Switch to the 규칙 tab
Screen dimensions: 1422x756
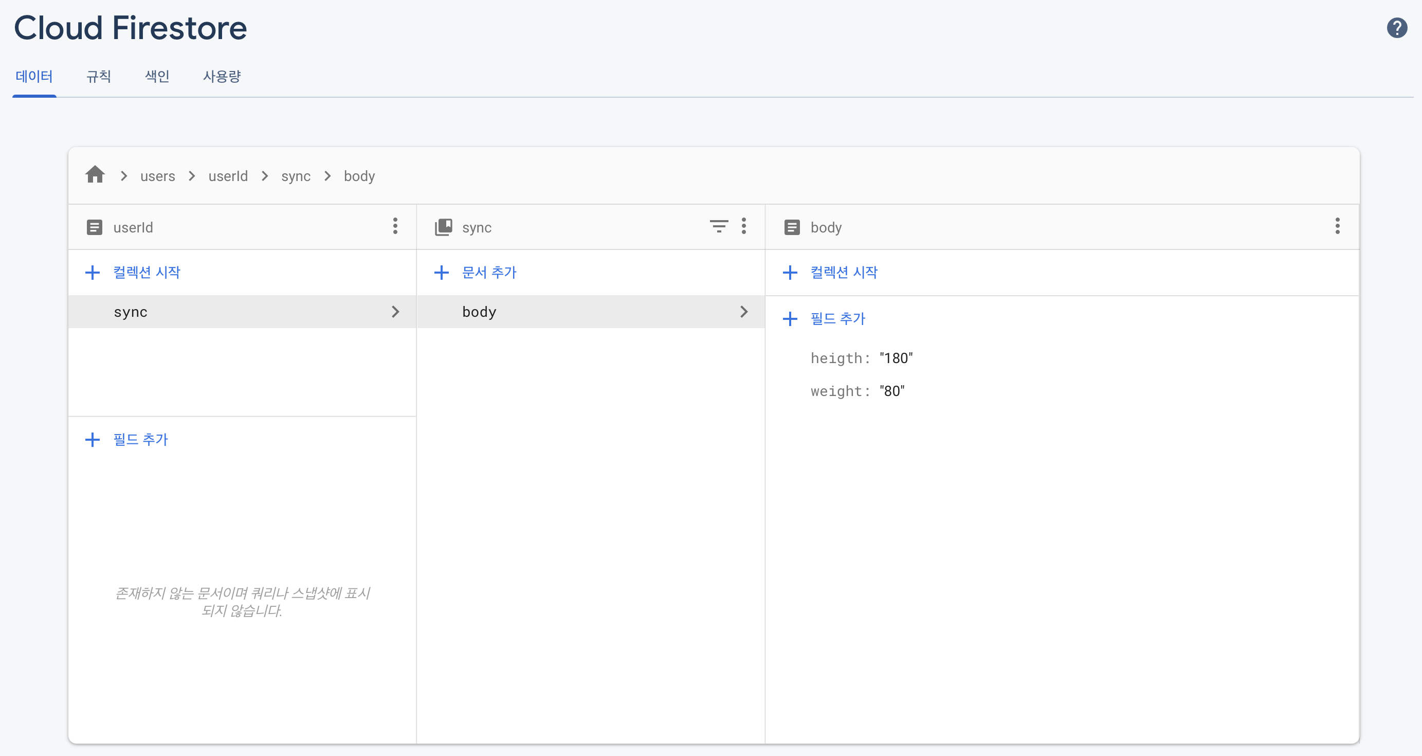pyautogui.click(x=99, y=76)
